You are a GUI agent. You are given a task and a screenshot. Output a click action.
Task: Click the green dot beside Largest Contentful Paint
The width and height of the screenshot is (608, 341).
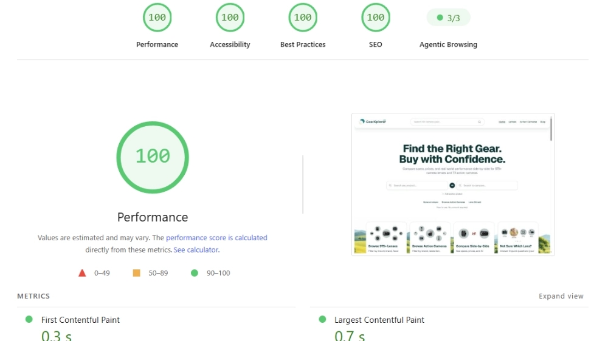click(322, 319)
